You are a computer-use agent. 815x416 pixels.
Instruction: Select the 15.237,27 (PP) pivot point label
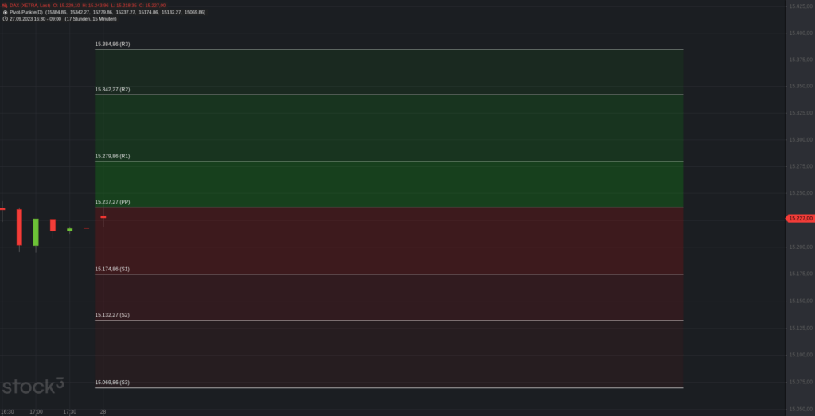112,201
